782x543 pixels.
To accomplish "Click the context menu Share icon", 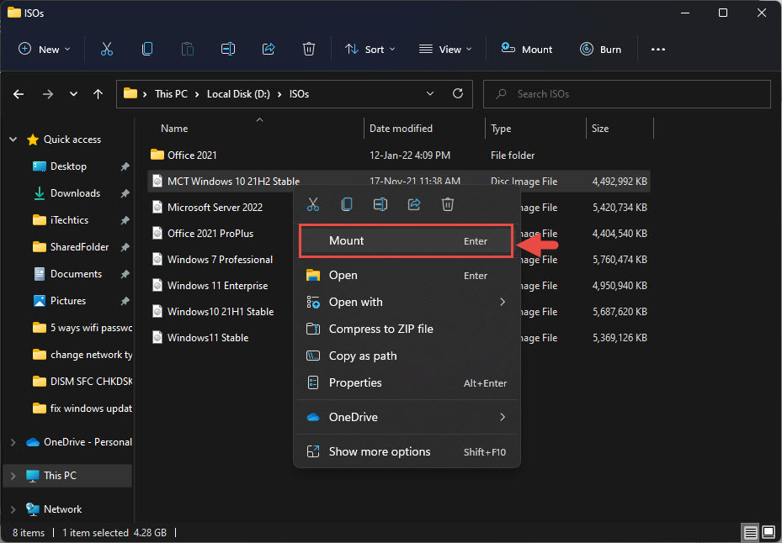I will coord(414,204).
